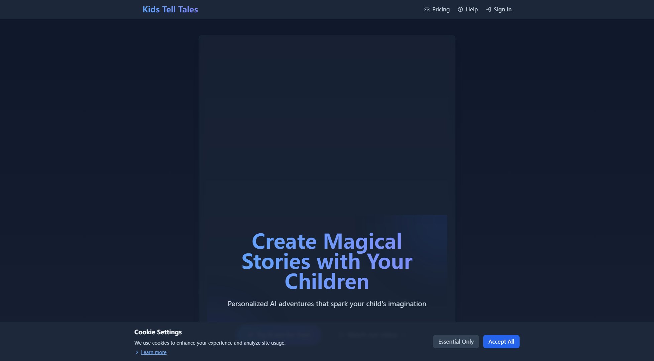Screen dimensions: 654x361
Task: Click the Sign In arrow icon
Action: (x=488, y=9)
